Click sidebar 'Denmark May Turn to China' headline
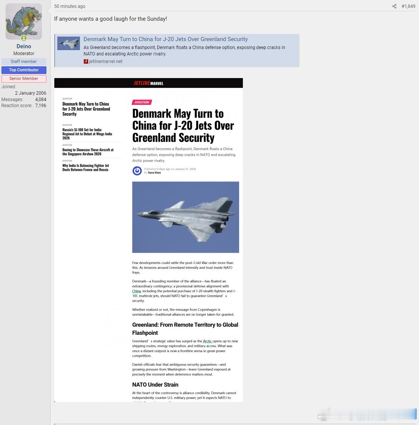The width and height of the screenshot is (419, 425). click(x=86, y=109)
